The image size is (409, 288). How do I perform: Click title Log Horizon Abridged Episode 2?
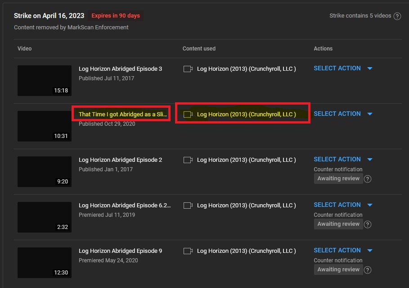coord(120,160)
